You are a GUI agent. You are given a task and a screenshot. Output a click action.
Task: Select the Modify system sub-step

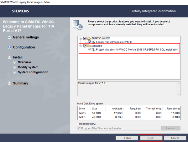tap(28, 67)
